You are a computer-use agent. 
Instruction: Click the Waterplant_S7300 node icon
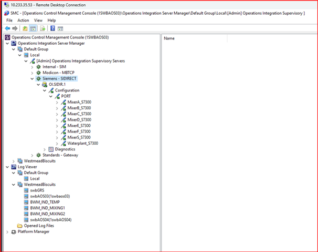(63, 144)
